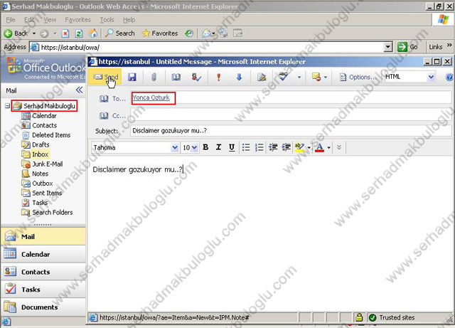Toggle italic formatting
The image size is (455, 328).
218,147
